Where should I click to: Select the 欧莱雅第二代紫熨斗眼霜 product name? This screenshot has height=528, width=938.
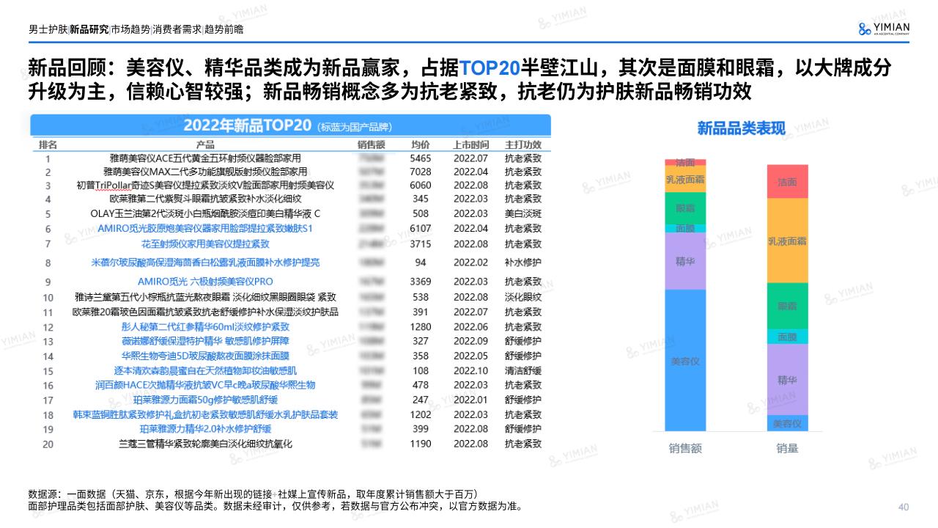click(x=206, y=199)
